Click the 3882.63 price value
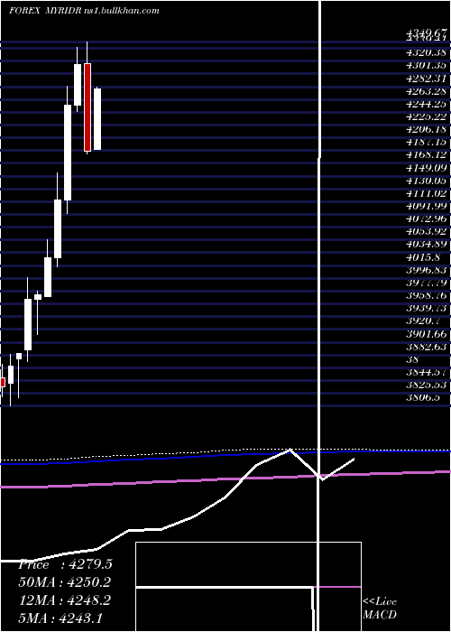 point(427,347)
